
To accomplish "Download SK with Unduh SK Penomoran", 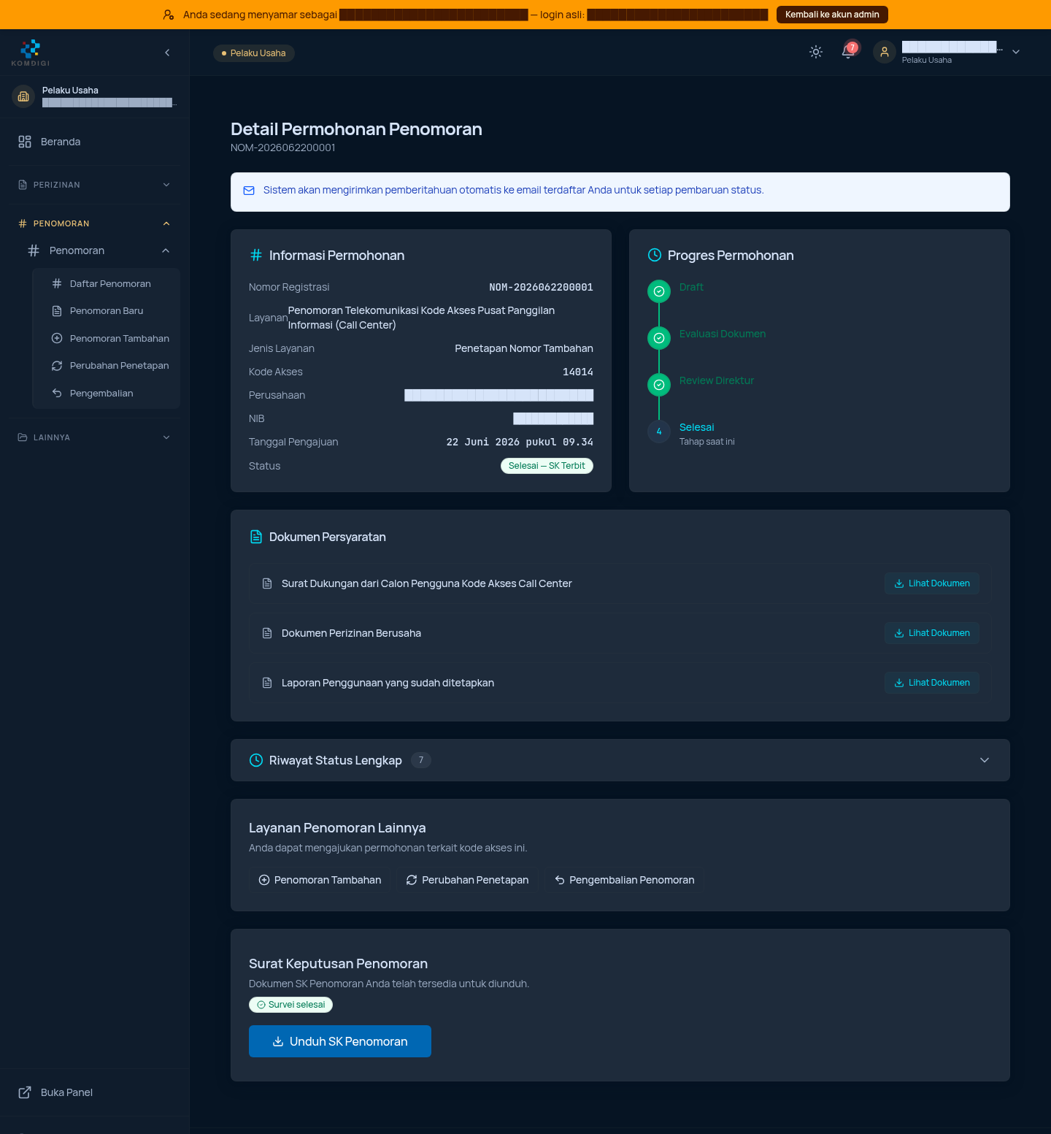I will pyautogui.click(x=340, y=1041).
